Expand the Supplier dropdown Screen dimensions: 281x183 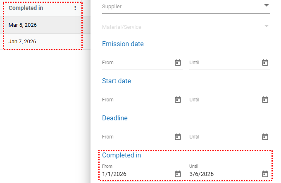(x=266, y=5)
